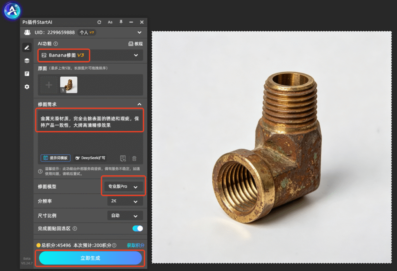Open the settings gear in sidebar

coord(27,87)
